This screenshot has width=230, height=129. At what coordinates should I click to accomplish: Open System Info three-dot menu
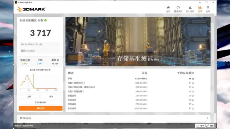pyautogui.click(x=207, y=118)
